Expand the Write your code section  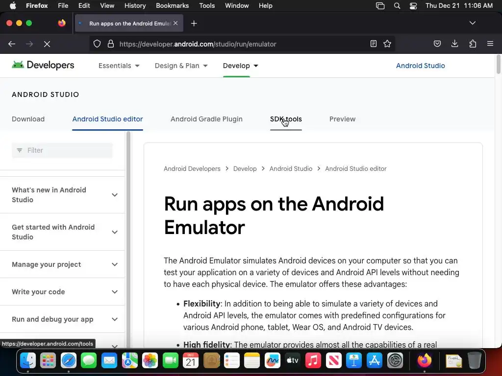click(x=62, y=292)
